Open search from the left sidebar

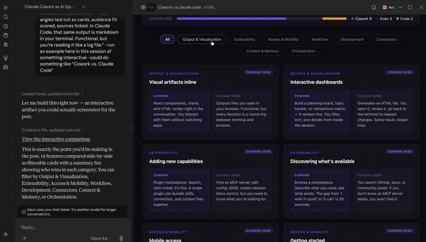click(x=5, y=17)
